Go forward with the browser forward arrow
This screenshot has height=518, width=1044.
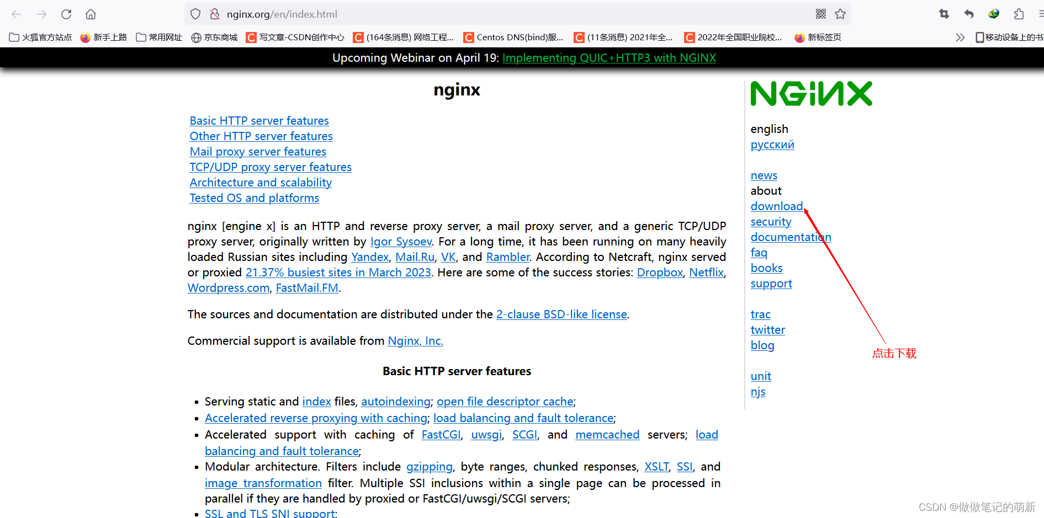41,14
